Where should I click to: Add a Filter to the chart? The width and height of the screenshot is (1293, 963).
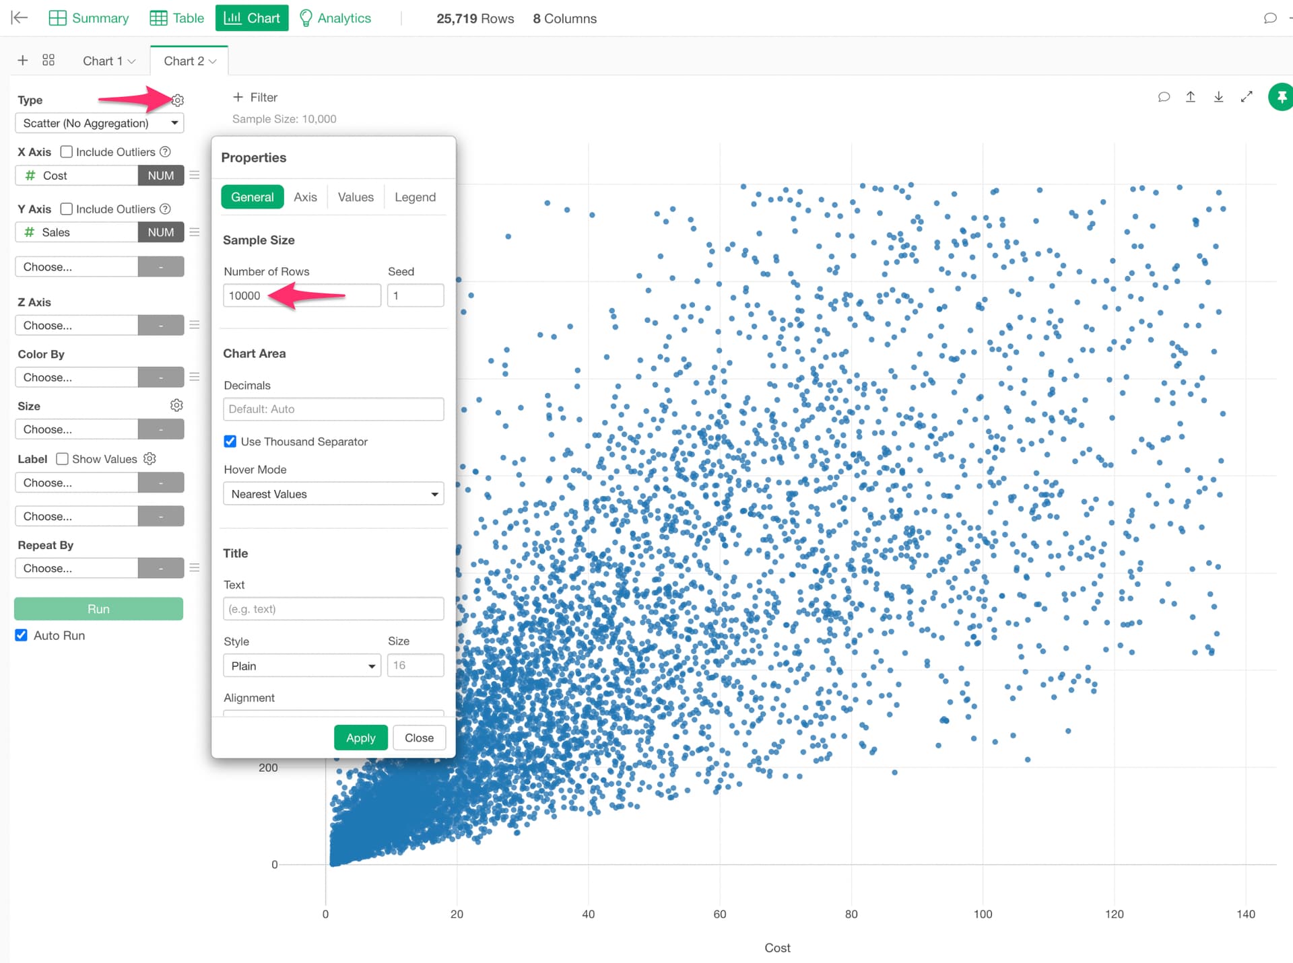click(x=255, y=98)
